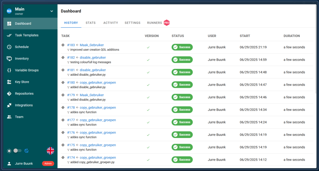This screenshot has height=171, width=319.
Task: Click the Dashboard icon in sidebar
Action: [x=9, y=24]
